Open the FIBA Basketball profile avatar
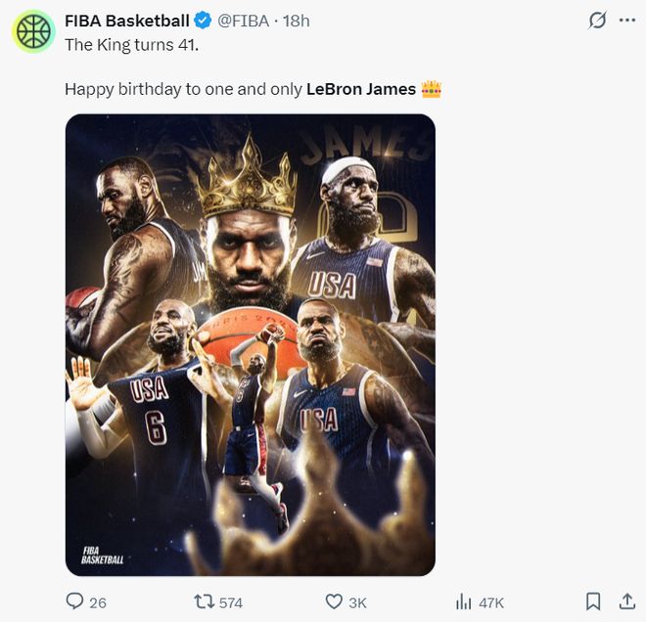The image size is (646, 622). tap(34, 30)
